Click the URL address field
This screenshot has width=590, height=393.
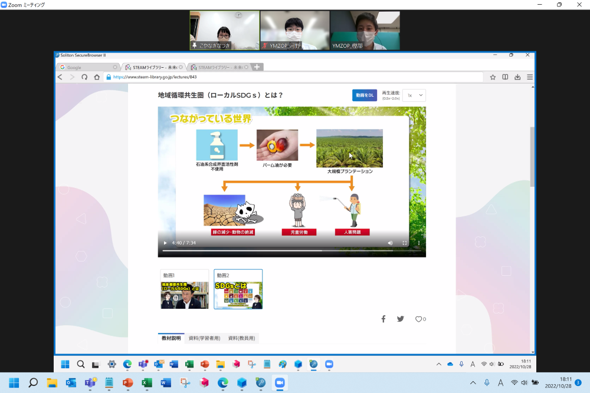click(293, 77)
